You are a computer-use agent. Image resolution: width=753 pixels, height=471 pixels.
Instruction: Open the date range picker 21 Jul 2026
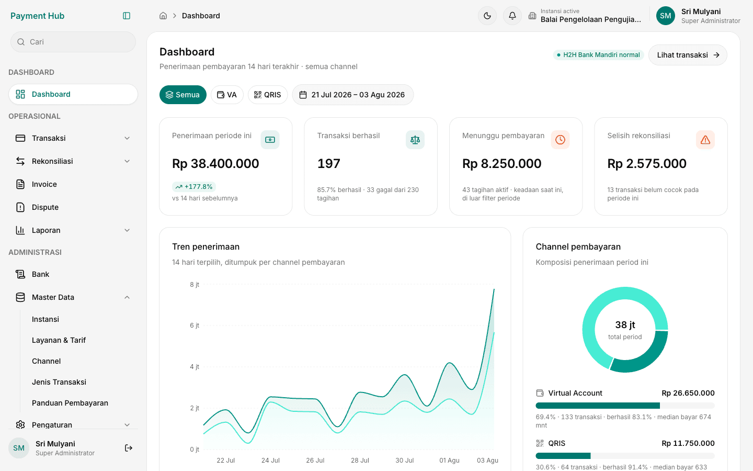(353, 95)
